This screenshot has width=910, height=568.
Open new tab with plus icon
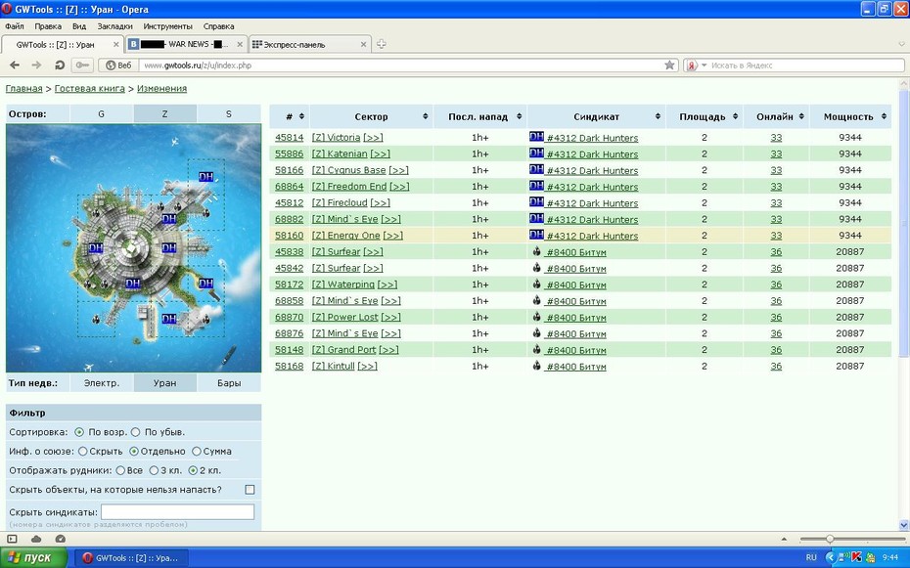coord(381,44)
